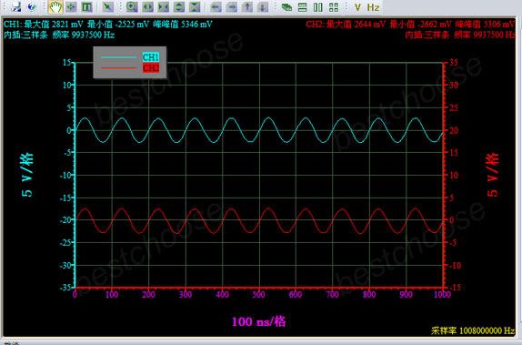Click the move down arrow icon
Viewport: 522px width, 345px height.
tap(263, 6)
